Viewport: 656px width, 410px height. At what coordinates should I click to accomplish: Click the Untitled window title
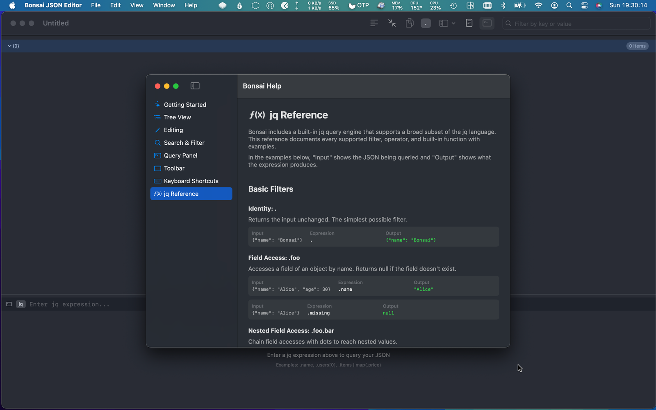coord(56,23)
